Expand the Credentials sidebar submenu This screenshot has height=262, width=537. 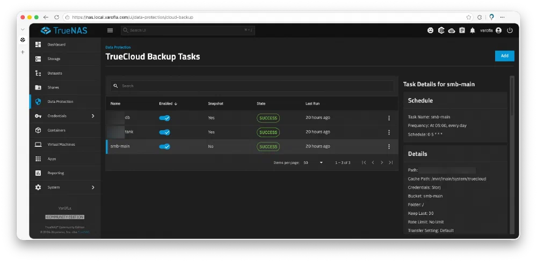[93, 116]
